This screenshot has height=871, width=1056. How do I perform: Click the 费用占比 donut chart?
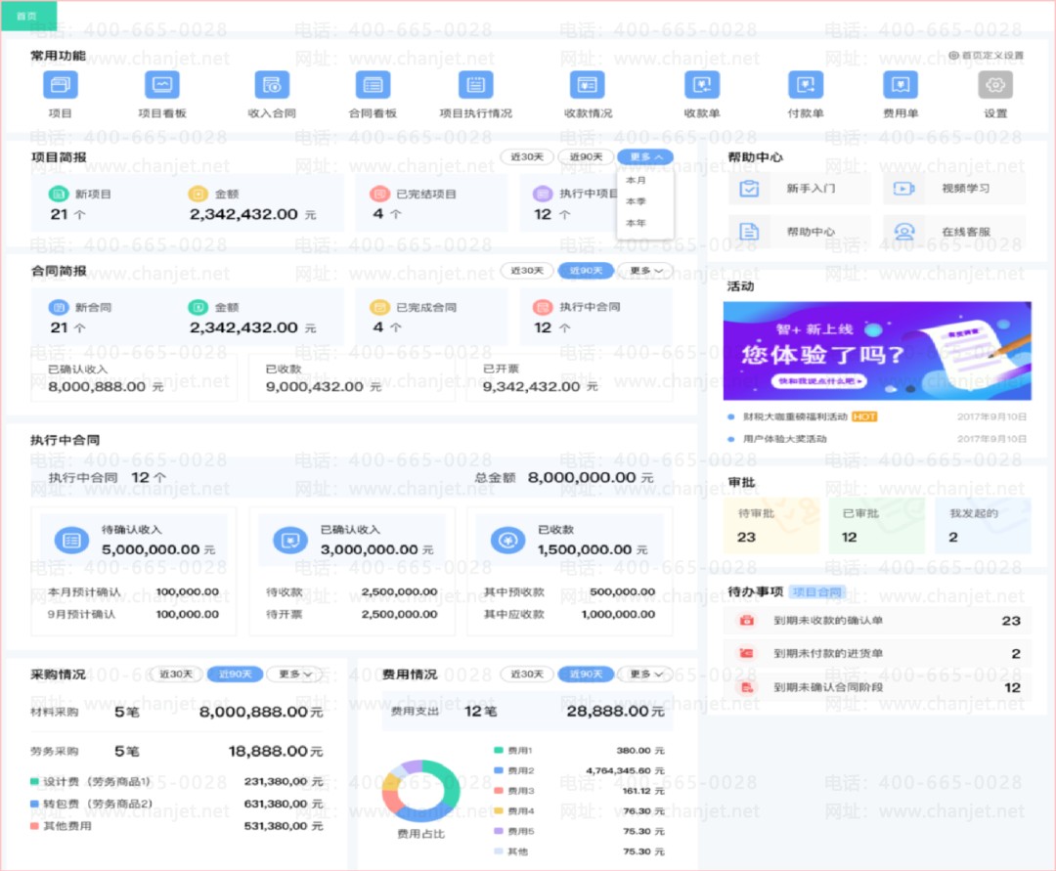point(420,792)
